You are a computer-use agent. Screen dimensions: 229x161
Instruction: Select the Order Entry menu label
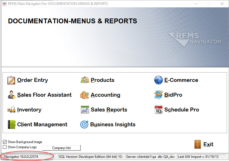coord(33,80)
